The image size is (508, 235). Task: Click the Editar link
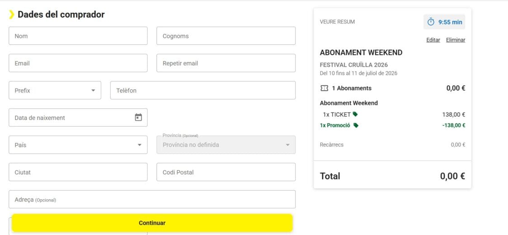tap(433, 40)
